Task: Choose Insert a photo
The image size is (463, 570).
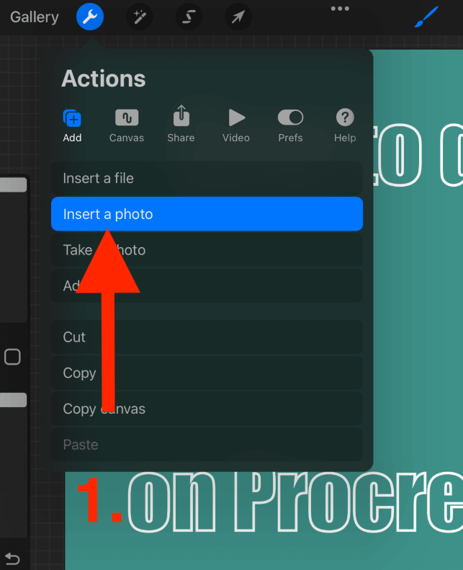Action: click(207, 214)
